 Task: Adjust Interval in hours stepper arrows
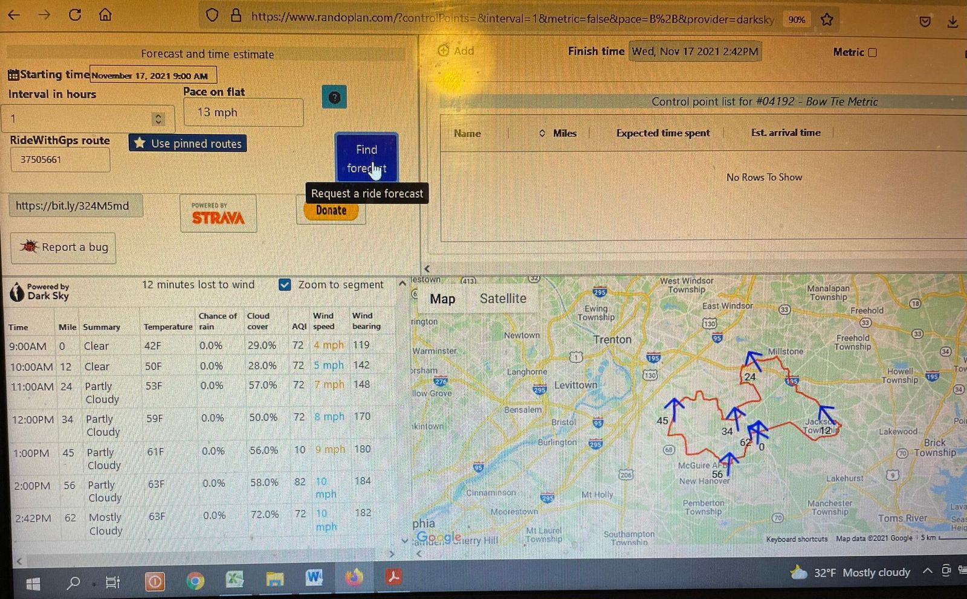tap(158, 119)
